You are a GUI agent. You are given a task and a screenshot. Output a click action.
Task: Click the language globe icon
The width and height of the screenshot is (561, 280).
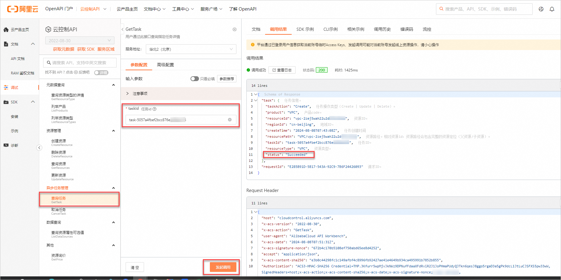pos(540,9)
